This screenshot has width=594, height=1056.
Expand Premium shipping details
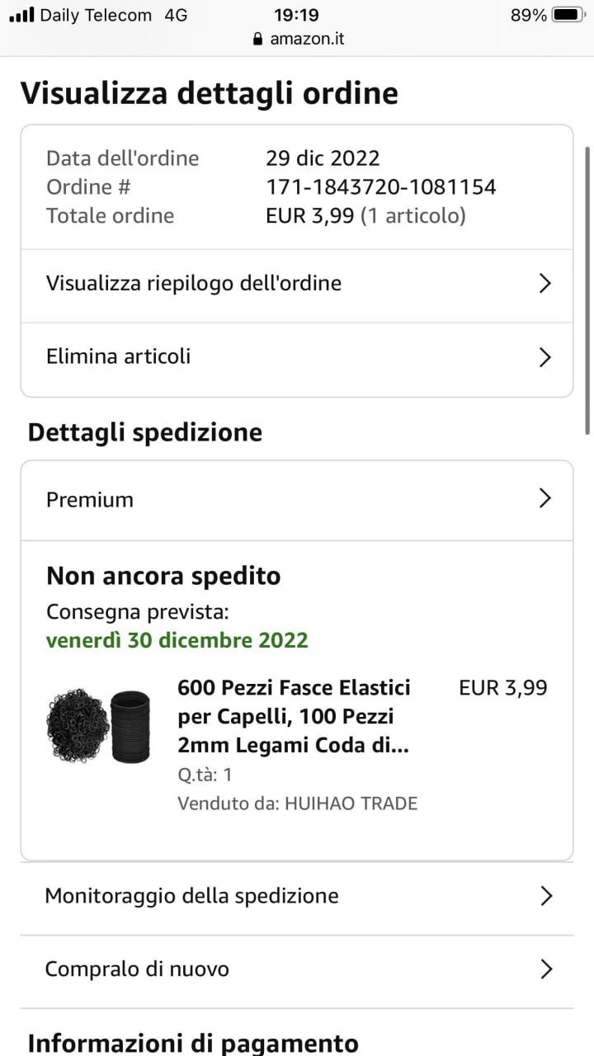90,499
